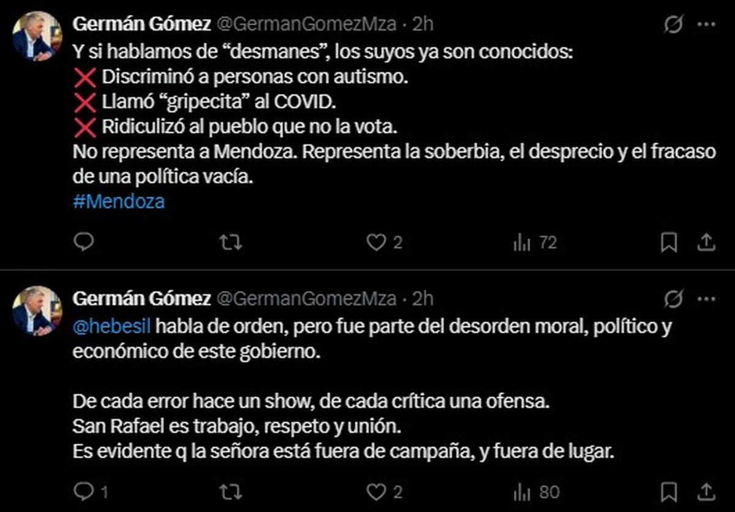Reply to the first tweet about "desmanes"
Viewport: 735px width, 512px height.
point(85,242)
